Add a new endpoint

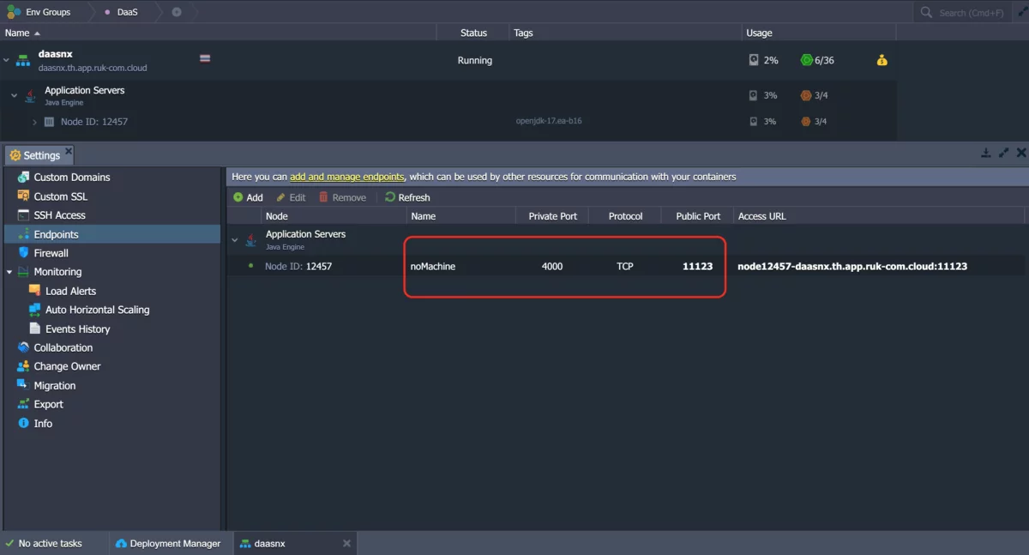pos(248,197)
